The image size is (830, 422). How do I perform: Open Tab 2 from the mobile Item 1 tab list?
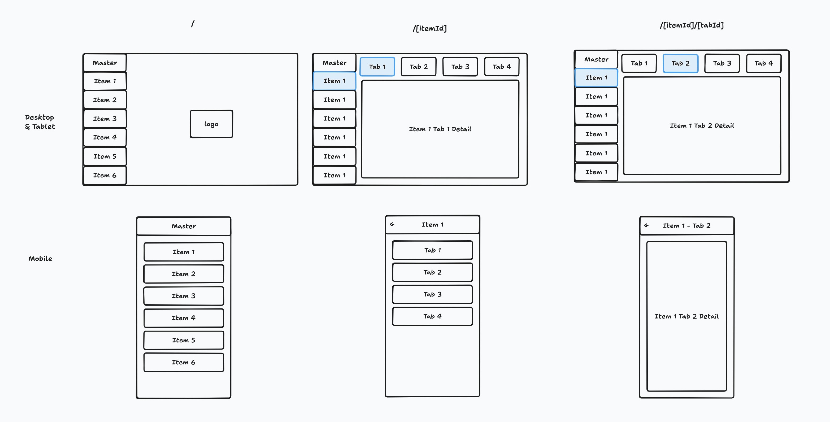point(432,272)
